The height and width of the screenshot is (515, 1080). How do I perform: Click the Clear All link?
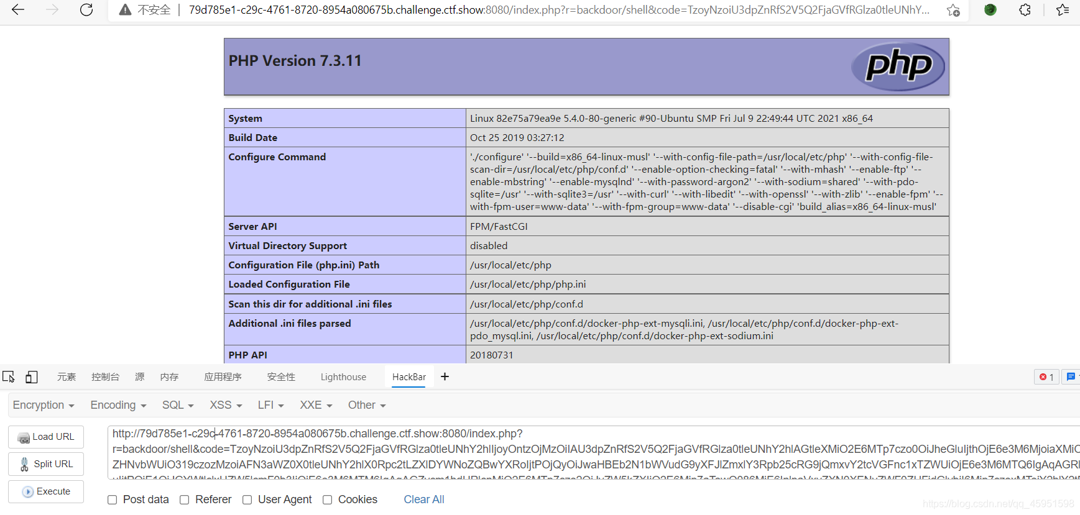click(x=424, y=499)
